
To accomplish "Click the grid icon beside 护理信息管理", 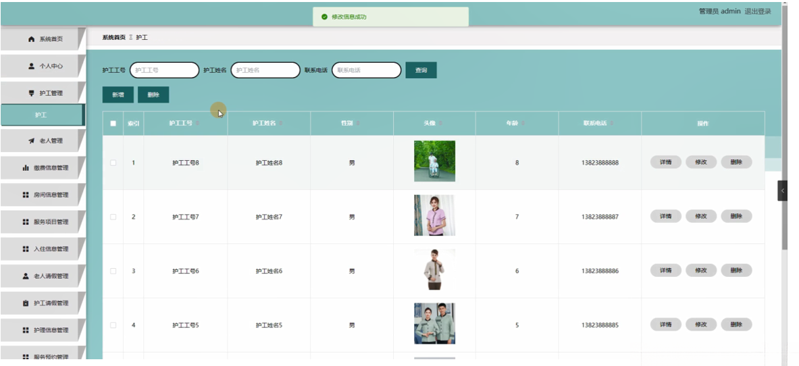I will coord(26,330).
